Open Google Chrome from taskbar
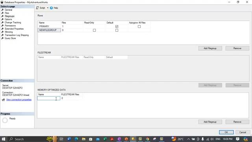252x142 pixels. [x=147, y=139]
